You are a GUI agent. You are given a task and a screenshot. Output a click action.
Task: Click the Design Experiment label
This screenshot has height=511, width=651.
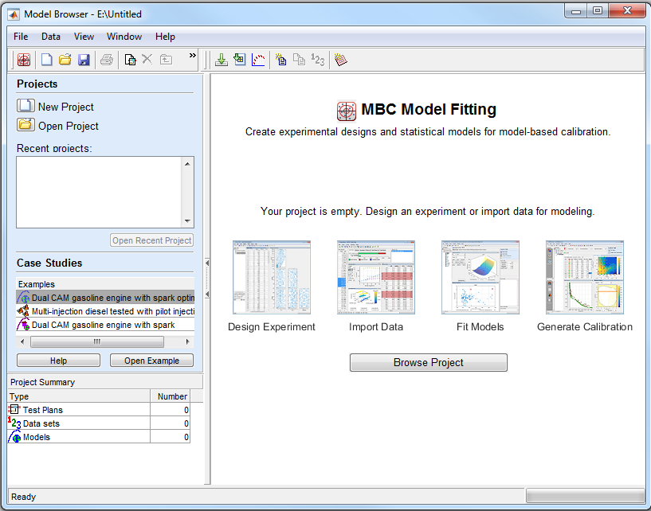coord(272,327)
